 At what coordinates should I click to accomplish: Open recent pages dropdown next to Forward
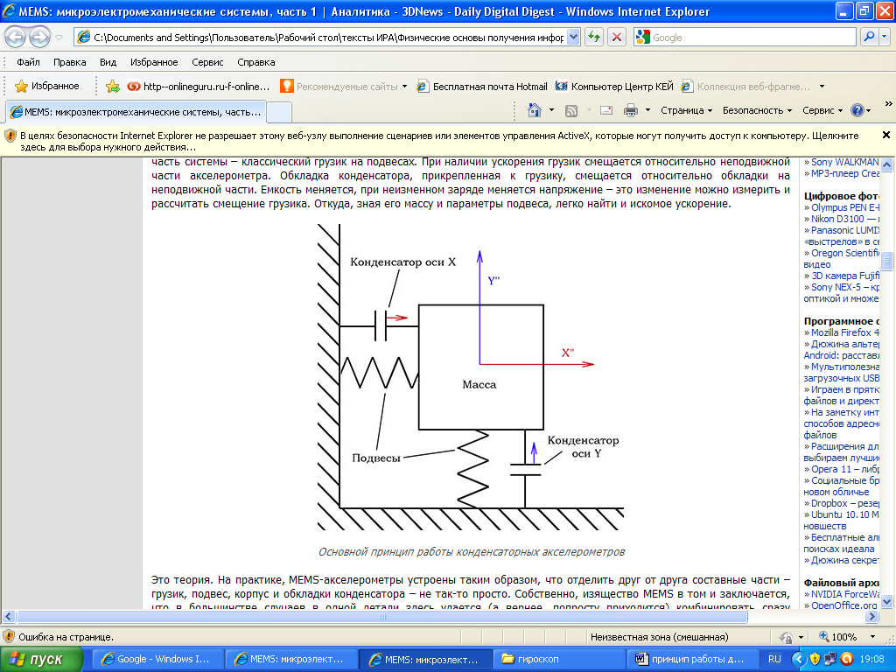pyautogui.click(x=59, y=38)
